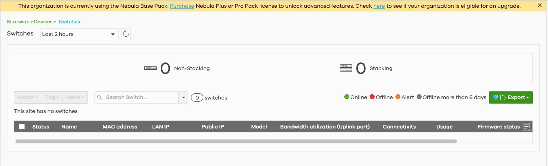Click the orange Alert status dot
548x166 pixels.
tap(398, 97)
